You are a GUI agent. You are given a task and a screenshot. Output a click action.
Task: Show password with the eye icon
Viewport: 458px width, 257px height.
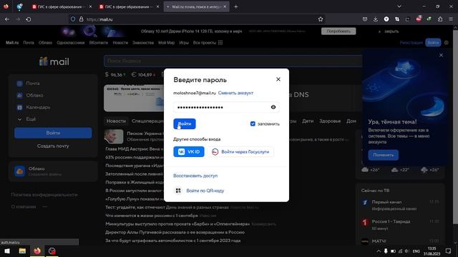click(273, 107)
